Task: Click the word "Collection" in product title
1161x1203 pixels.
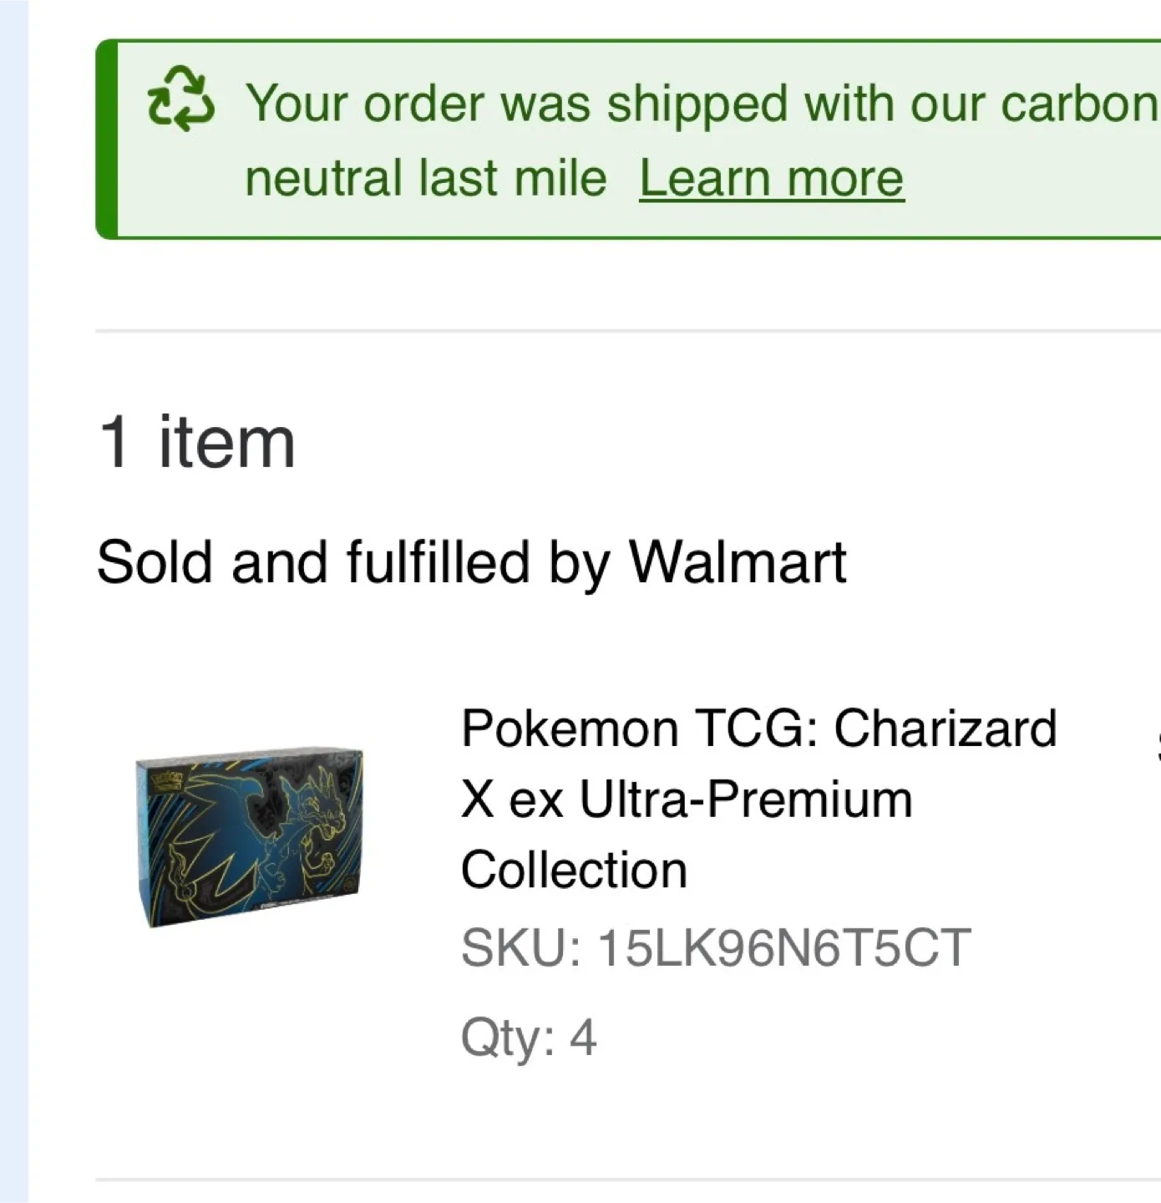Action: point(574,871)
